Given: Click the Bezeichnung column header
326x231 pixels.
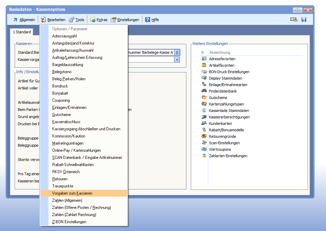Looking at the screenshot, I should [219, 52].
